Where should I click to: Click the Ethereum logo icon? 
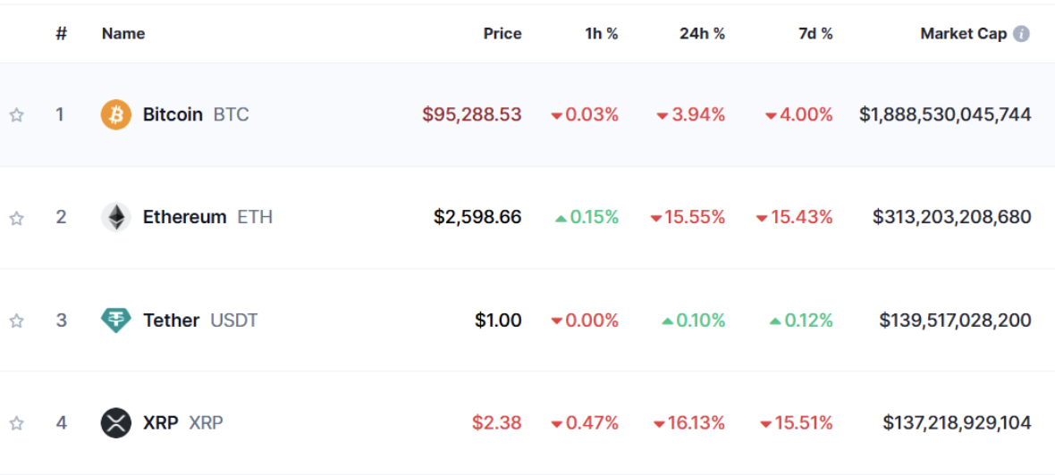click(116, 217)
